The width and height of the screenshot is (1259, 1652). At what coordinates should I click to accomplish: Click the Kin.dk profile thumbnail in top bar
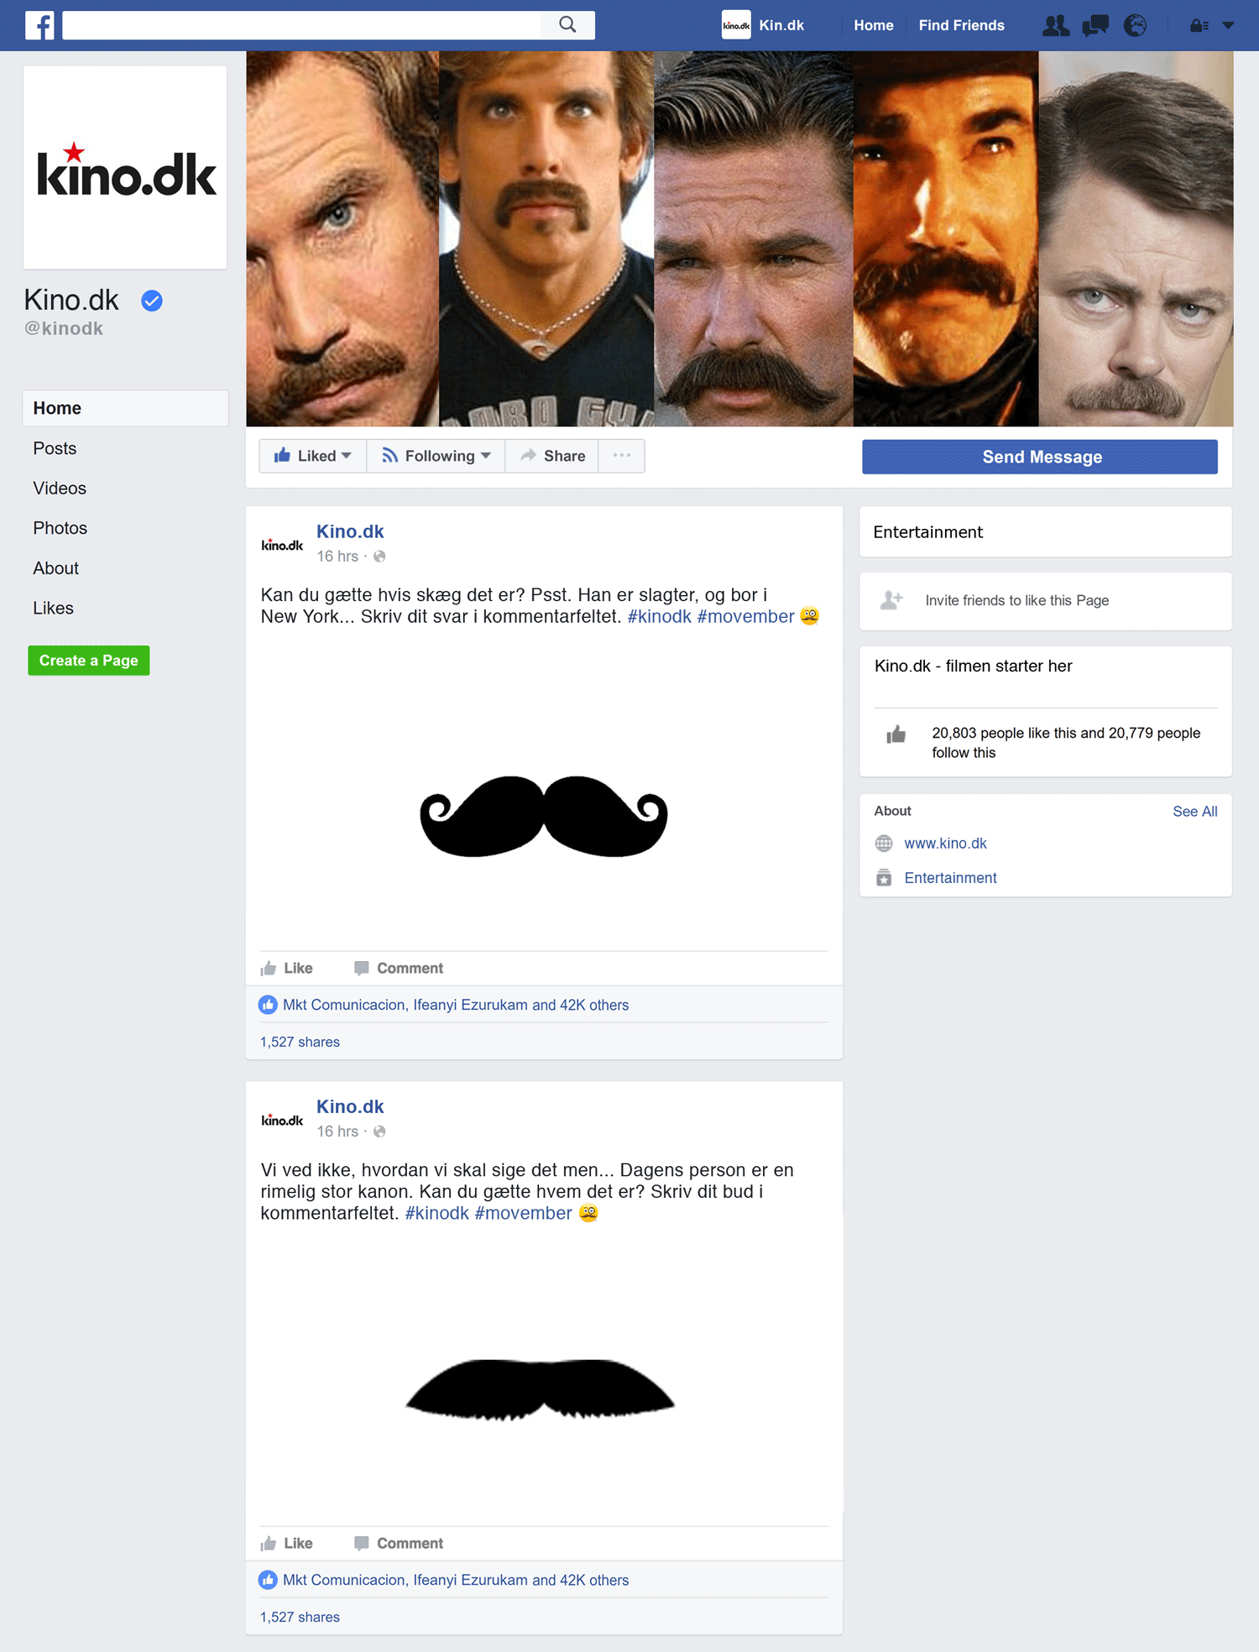tap(736, 25)
